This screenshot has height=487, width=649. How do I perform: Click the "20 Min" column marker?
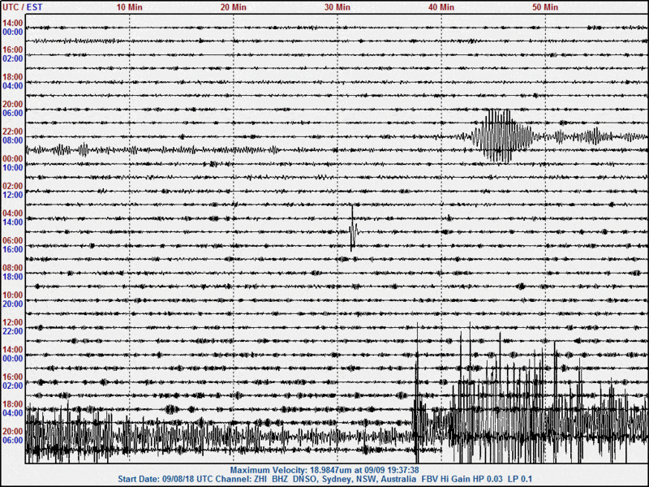tap(233, 7)
